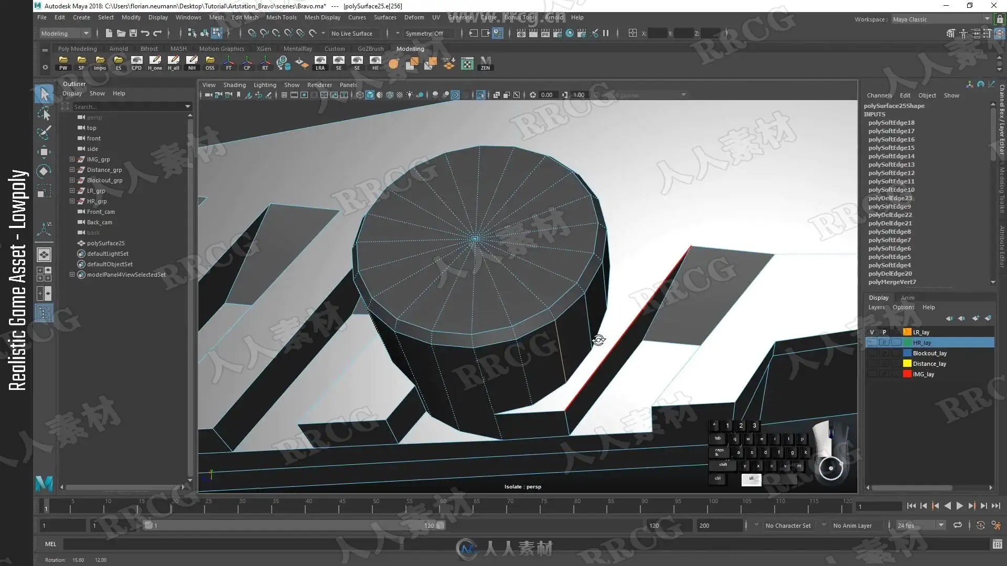1007x566 pixels.
Task: Activate the Paint Selection tool
Action: pyautogui.click(x=45, y=133)
